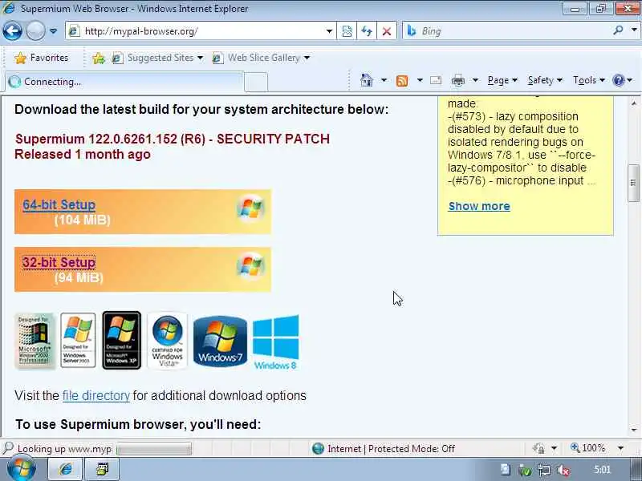Expand the status bar privacy dropdown
642x481 pixels.
(554, 449)
